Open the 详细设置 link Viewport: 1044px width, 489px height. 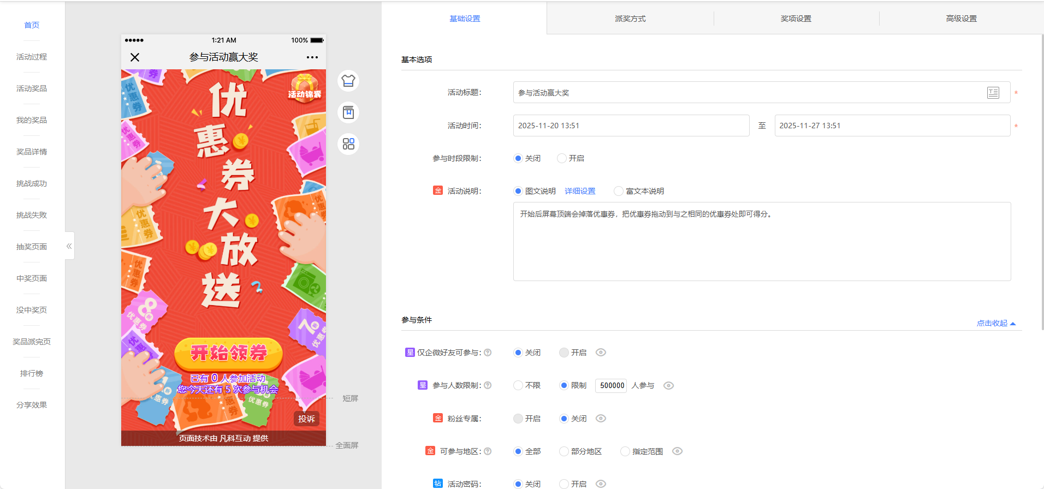[x=580, y=191]
